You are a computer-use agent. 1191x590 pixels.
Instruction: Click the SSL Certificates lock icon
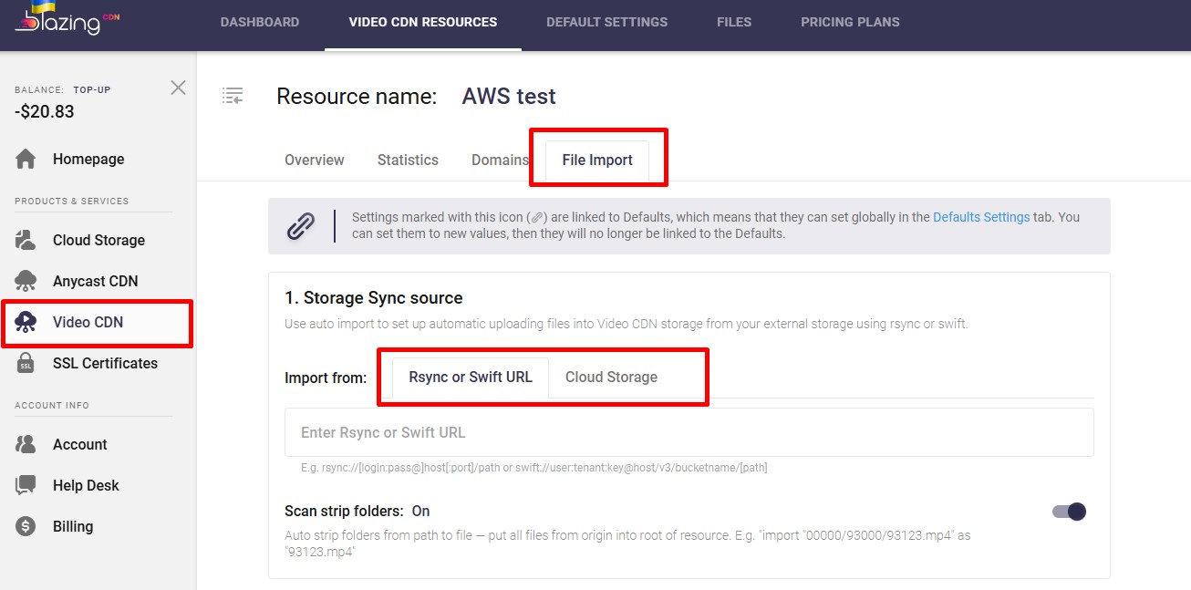[26, 363]
